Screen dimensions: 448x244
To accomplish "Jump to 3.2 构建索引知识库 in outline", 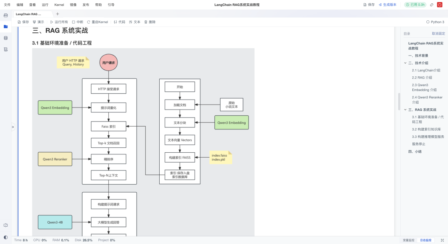I will point(426,129).
